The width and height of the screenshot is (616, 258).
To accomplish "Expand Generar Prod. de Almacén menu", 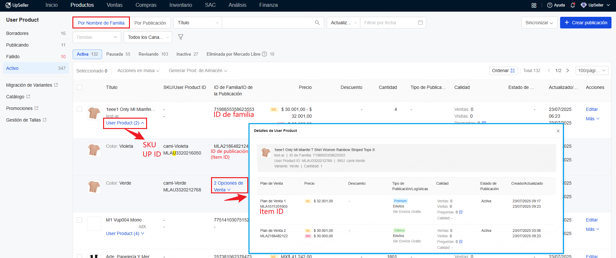I will [198, 70].
